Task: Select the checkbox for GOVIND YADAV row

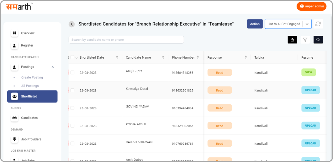Action: 72,108
